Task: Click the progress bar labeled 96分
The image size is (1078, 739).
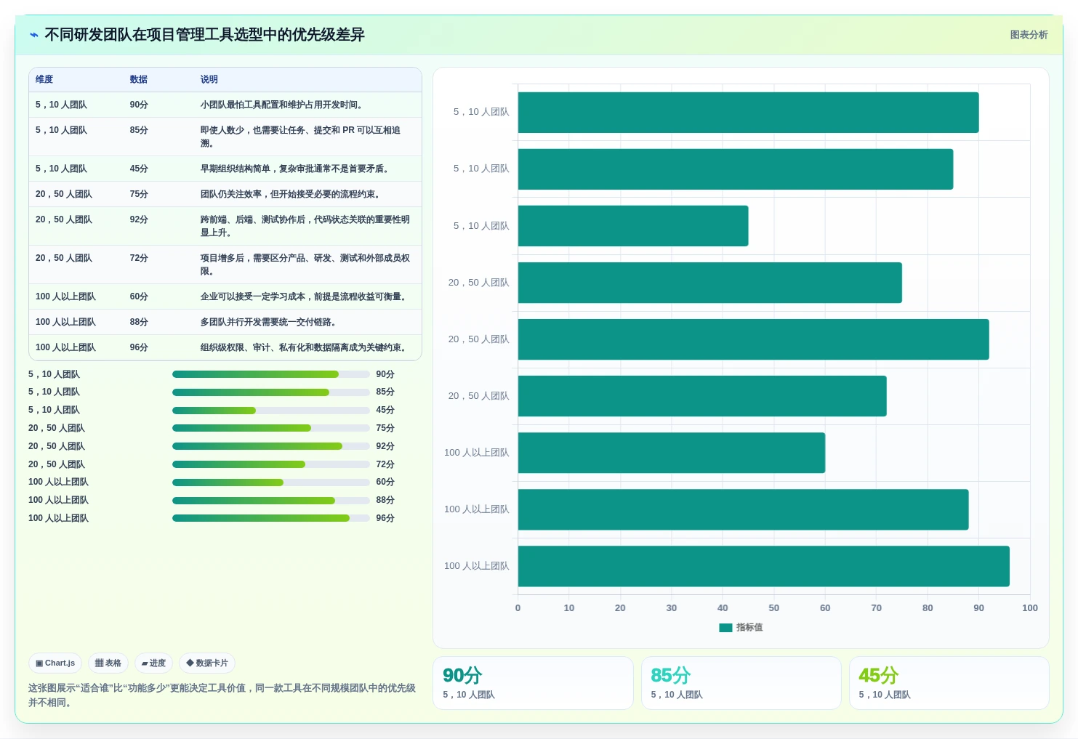Action: tap(271, 518)
